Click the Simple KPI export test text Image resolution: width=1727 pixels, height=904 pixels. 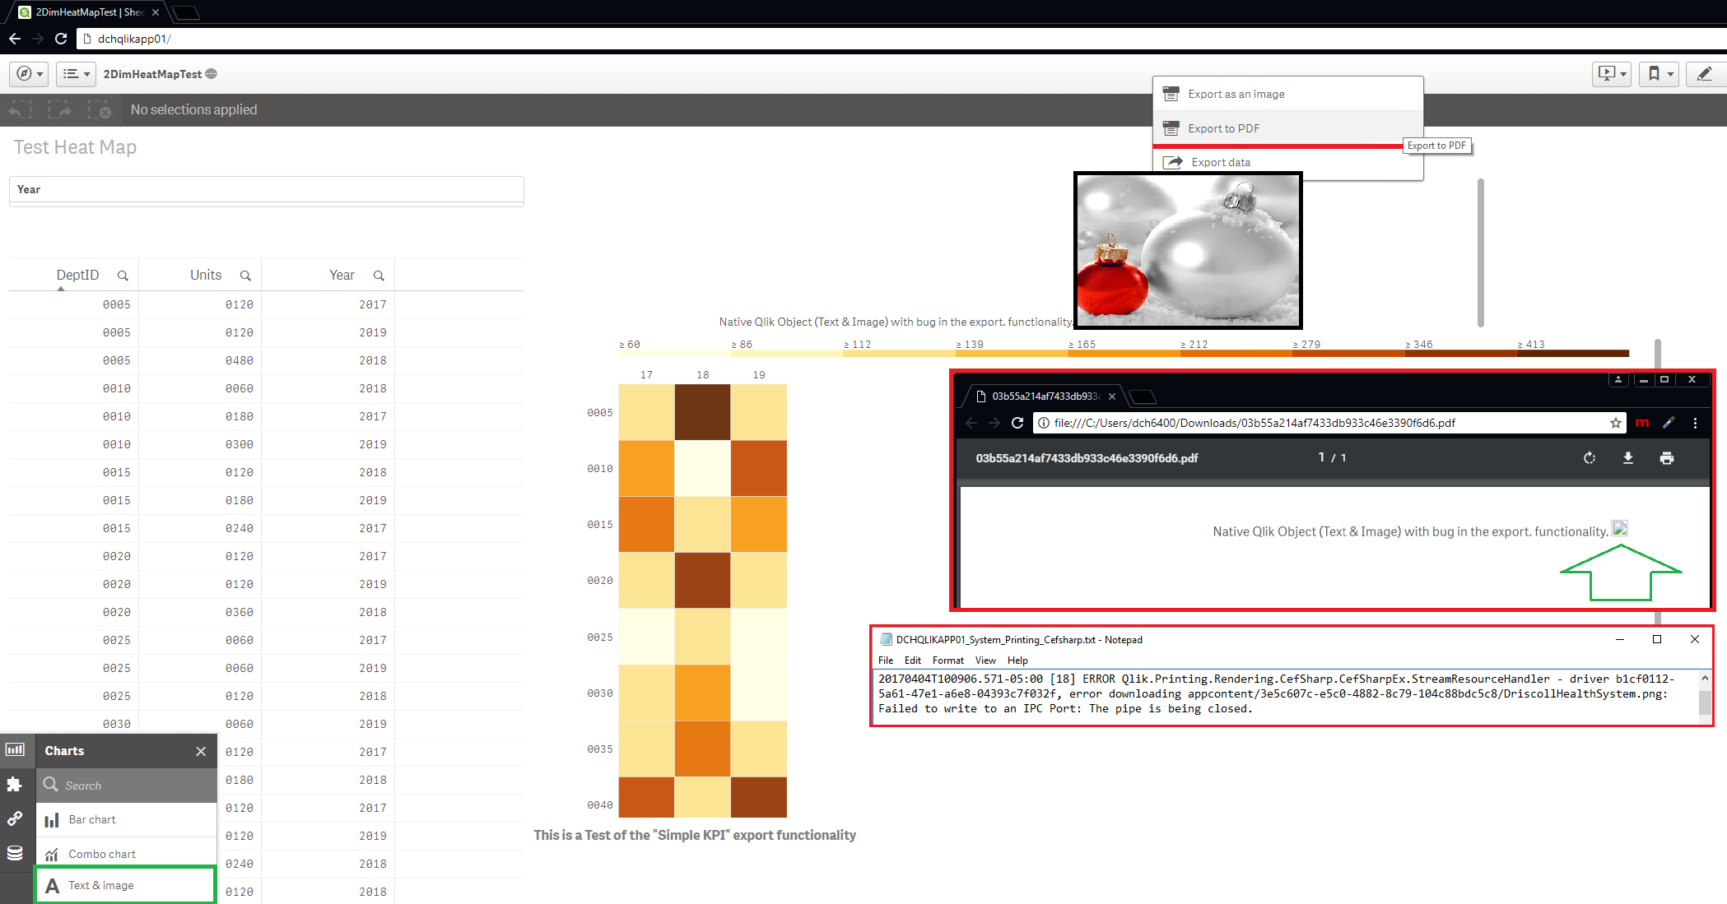[695, 835]
